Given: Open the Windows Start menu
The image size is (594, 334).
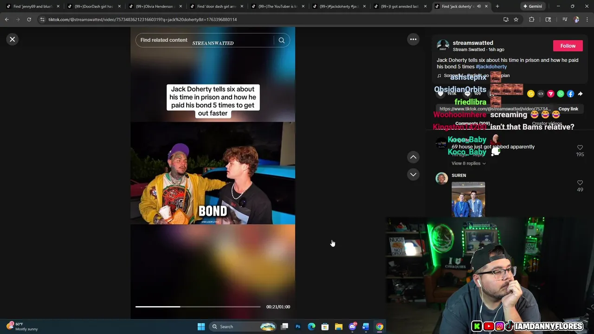Looking at the screenshot, I should coord(201,327).
